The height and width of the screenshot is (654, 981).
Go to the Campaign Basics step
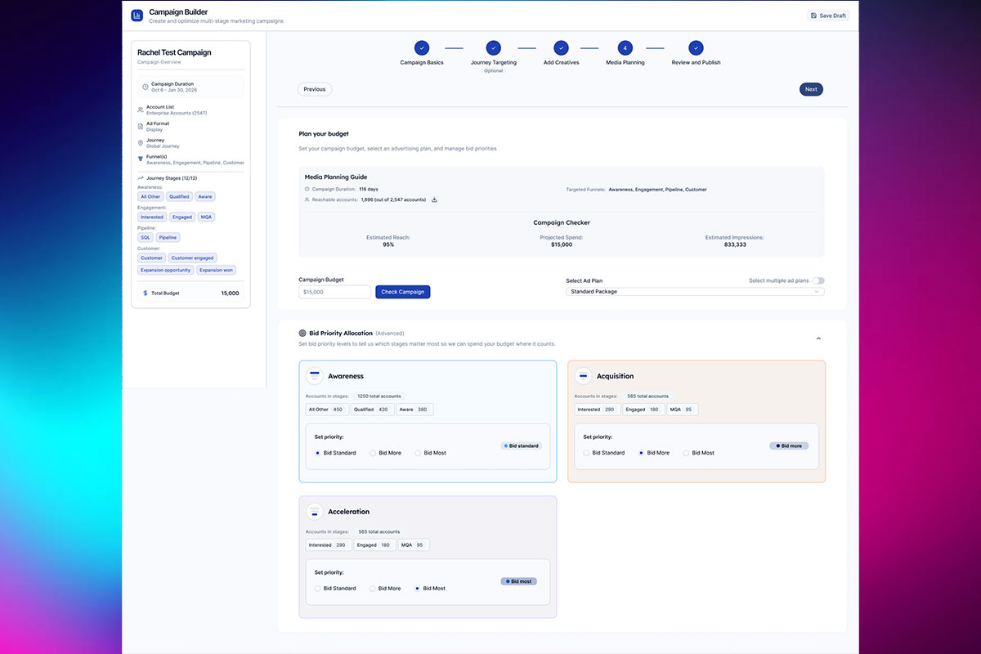tap(421, 48)
